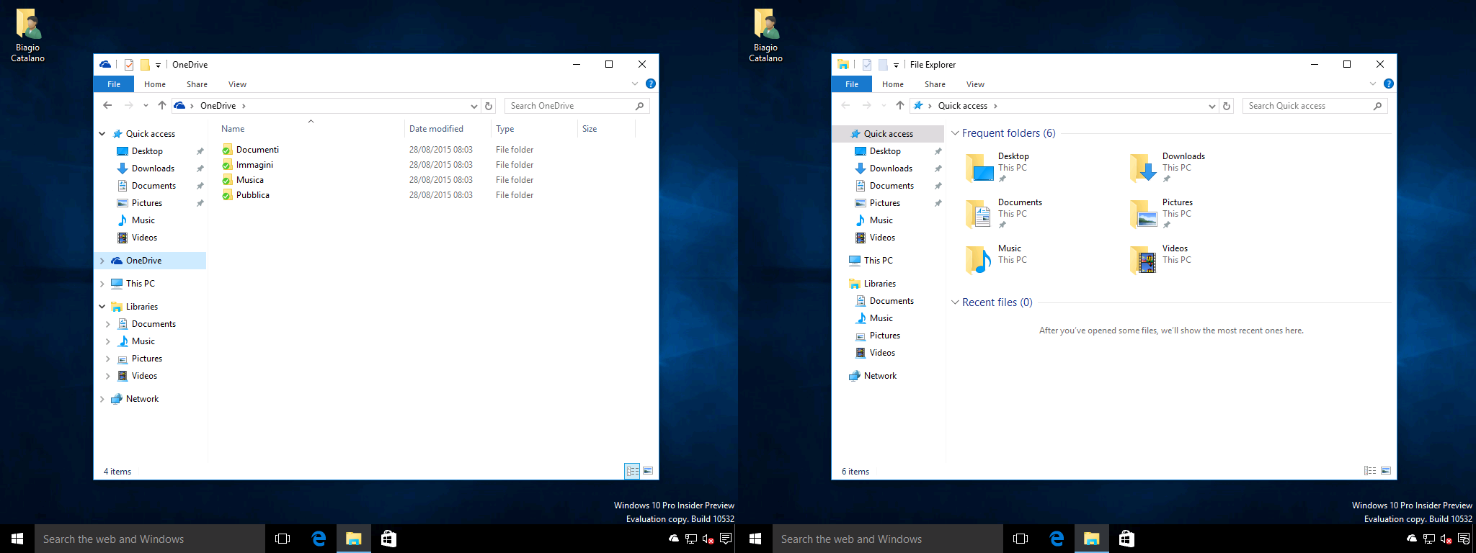This screenshot has height=553, width=1476.
Task: Refresh the OneDrive window address bar
Action: 489,106
